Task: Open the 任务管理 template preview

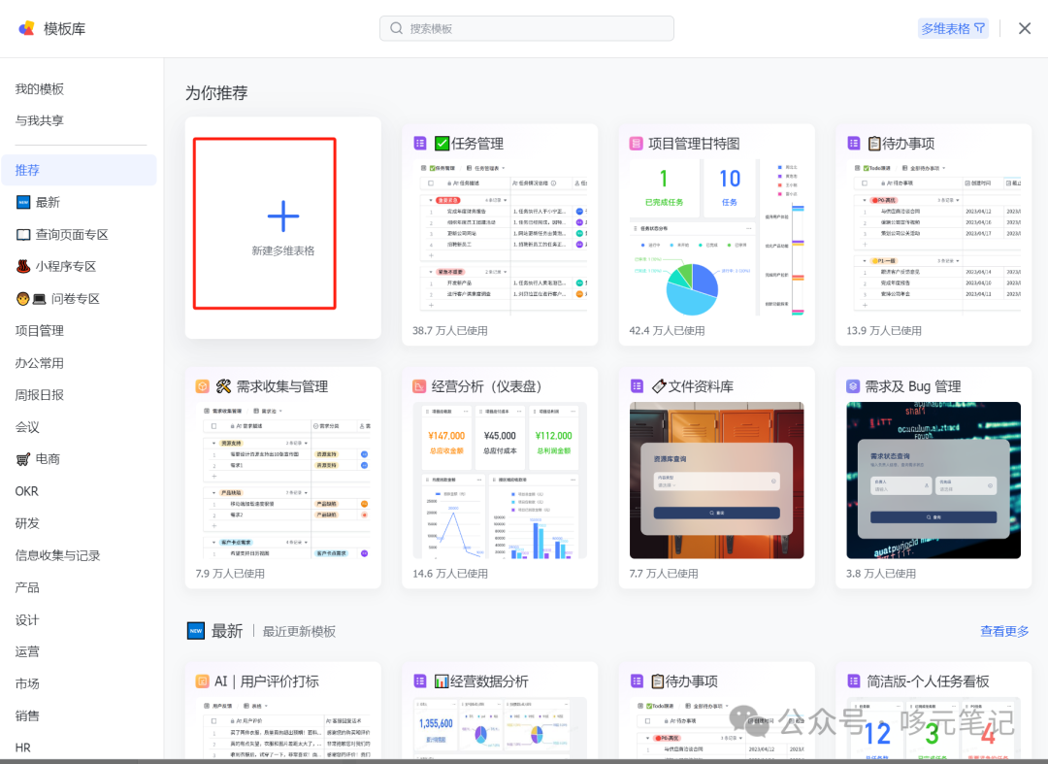Action: click(500, 235)
